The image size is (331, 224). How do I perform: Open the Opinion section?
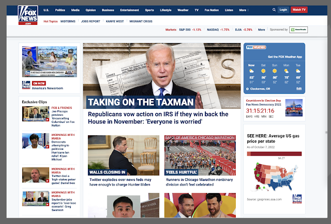(x=91, y=10)
